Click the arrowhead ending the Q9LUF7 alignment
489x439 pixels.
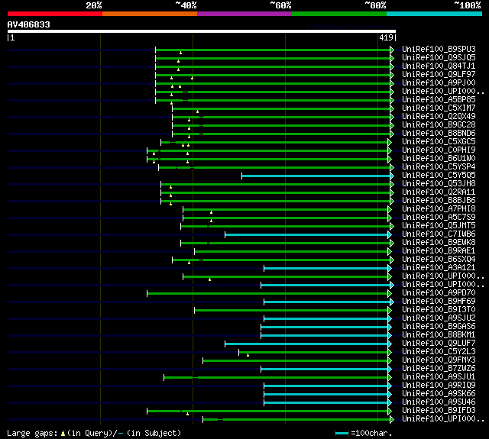click(x=390, y=344)
